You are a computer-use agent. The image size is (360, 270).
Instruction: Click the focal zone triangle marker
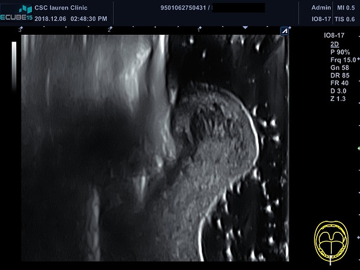point(245,28)
